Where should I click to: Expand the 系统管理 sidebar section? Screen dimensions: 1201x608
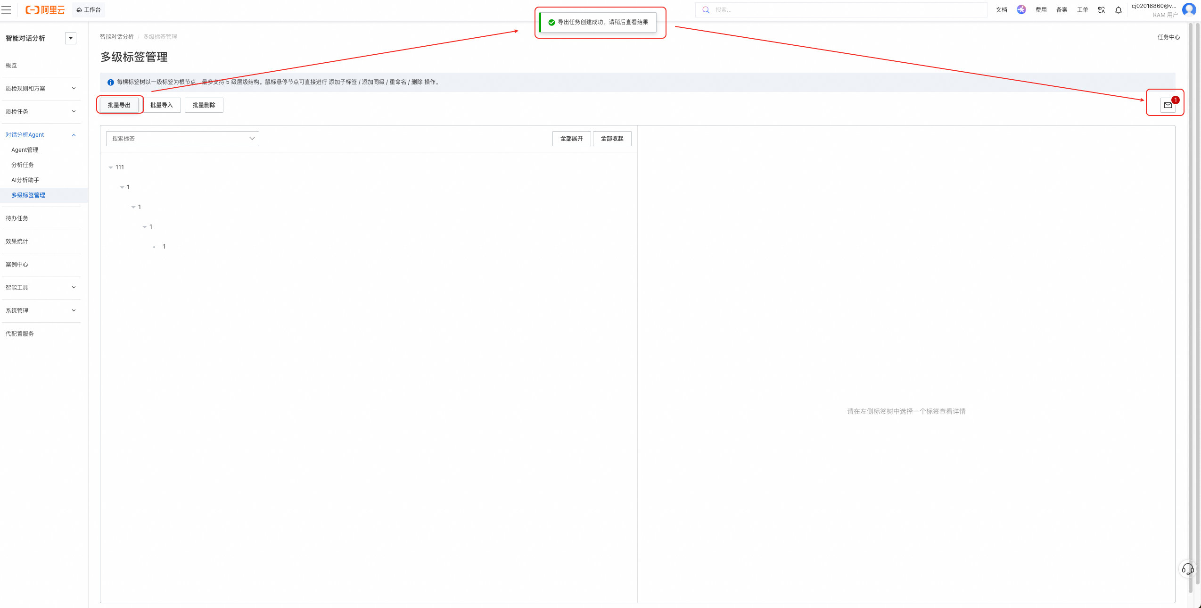(x=41, y=311)
